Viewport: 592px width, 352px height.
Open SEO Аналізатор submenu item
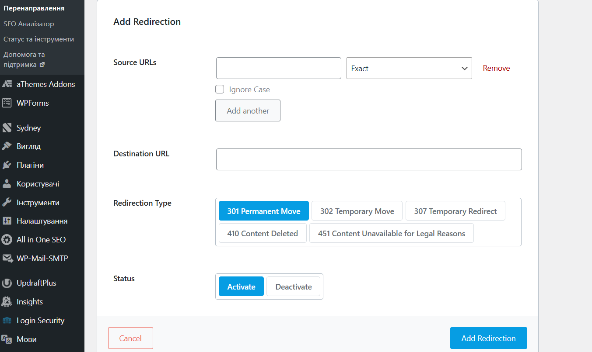coord(29,24)
